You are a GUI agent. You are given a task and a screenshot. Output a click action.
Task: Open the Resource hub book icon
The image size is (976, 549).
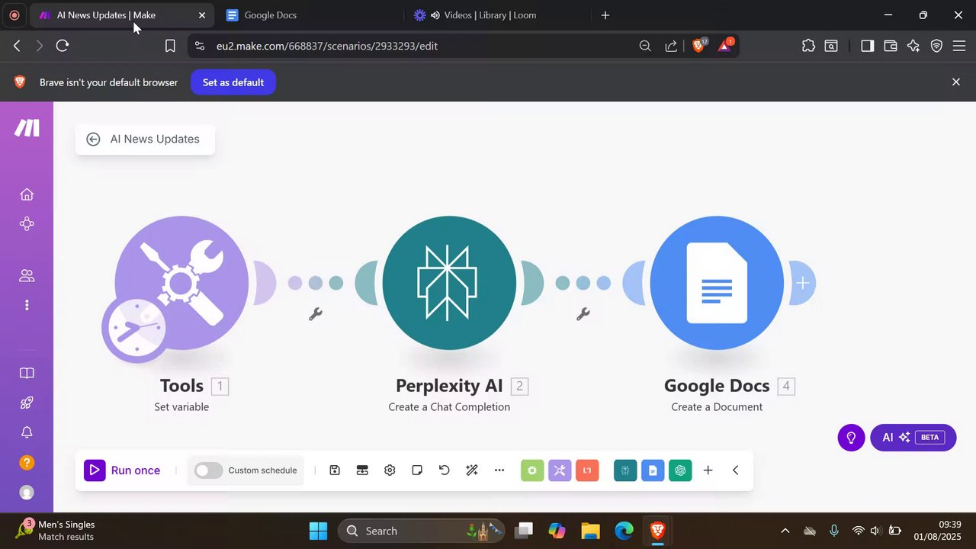click(x=27, y=374)
